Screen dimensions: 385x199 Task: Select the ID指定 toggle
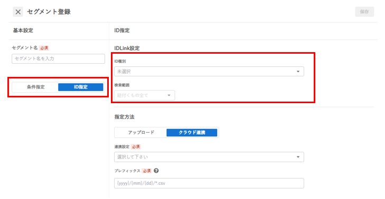(x=80, y=87)
